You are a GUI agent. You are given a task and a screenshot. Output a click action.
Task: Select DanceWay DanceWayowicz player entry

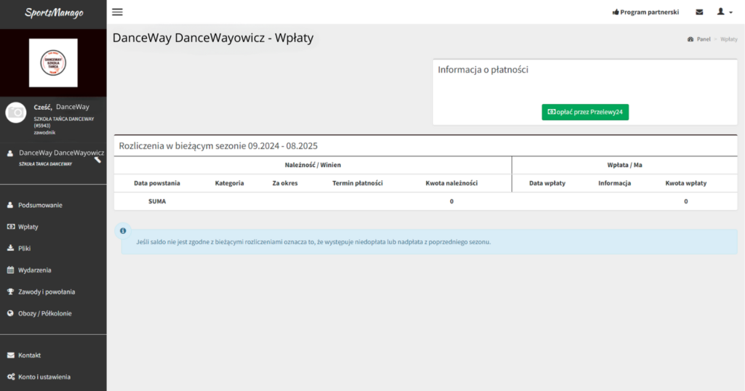[x=61, y=153]
